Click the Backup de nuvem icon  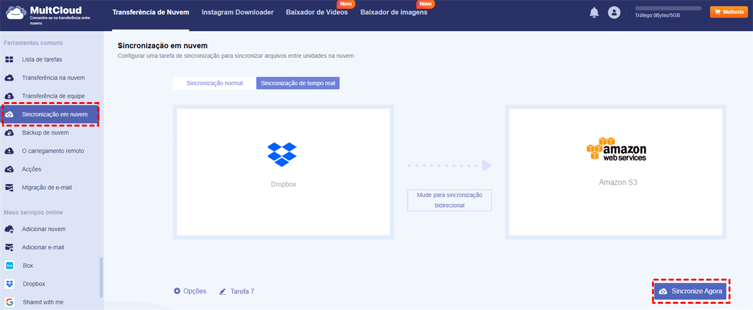click(9, 133)
